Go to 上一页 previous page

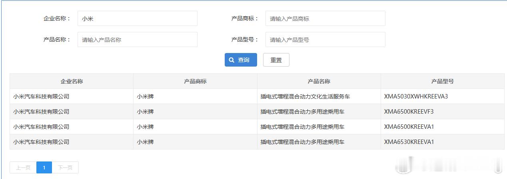pos(23,167)
